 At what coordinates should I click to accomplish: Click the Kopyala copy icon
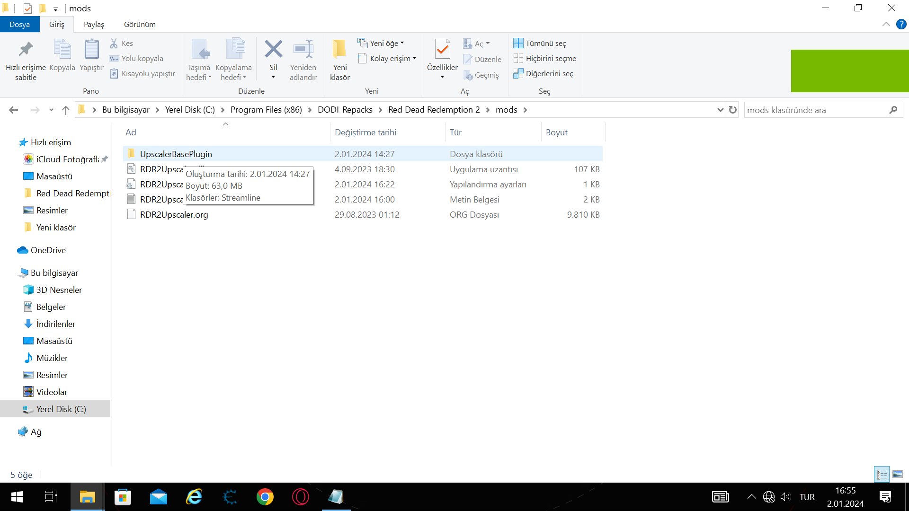pyautogui.click(x=62, y=49)
